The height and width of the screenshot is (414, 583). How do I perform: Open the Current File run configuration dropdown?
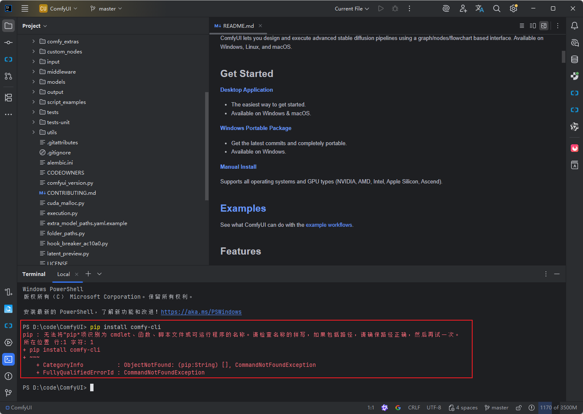pyautogui.click(x=352, y=8)
